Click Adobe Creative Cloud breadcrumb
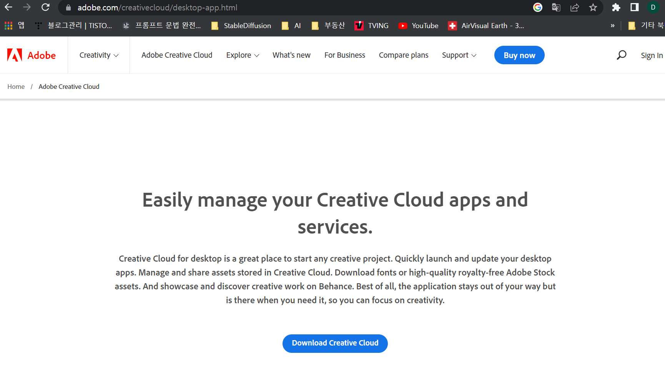665x379 pixels. (69, 87)
